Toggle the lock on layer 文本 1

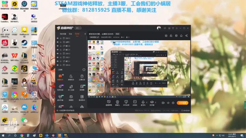click(61, 57)
